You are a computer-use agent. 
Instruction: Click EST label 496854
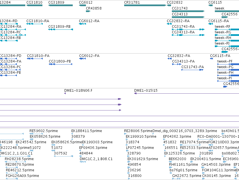click(x=134, y=165)
